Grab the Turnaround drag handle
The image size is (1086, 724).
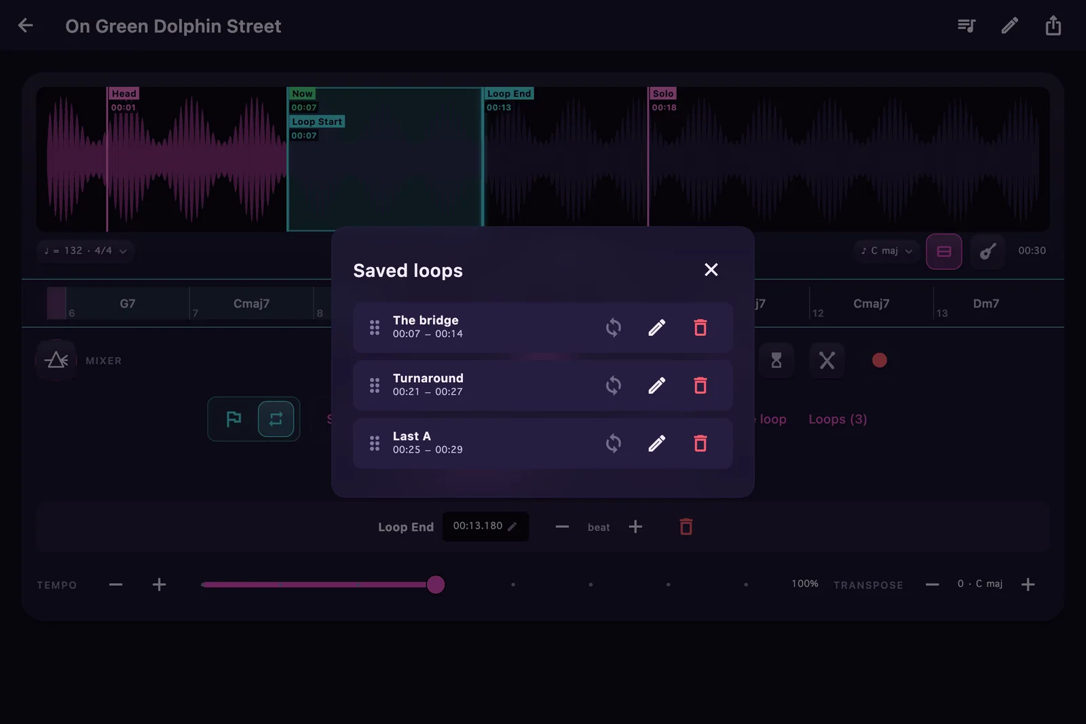pos(375,385)
